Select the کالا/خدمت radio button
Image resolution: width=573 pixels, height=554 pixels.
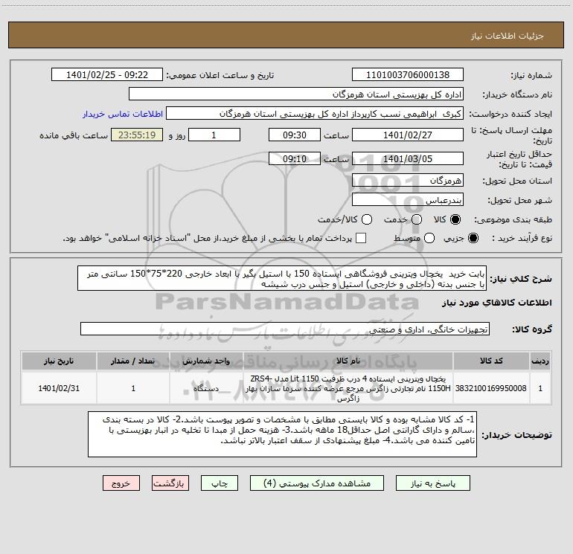[367, 219]
